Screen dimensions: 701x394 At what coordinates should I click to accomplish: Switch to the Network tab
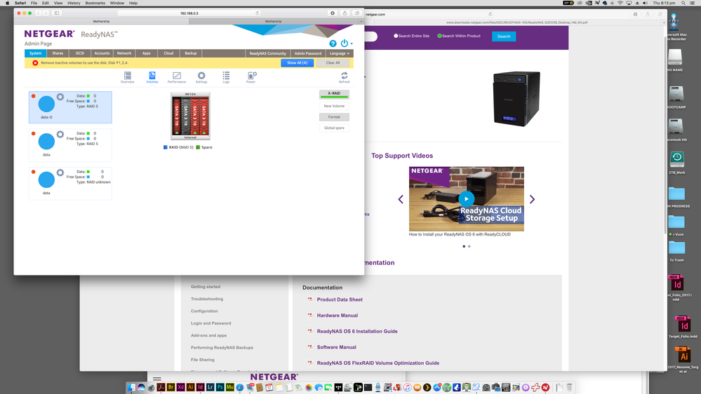tap(123, 53)
